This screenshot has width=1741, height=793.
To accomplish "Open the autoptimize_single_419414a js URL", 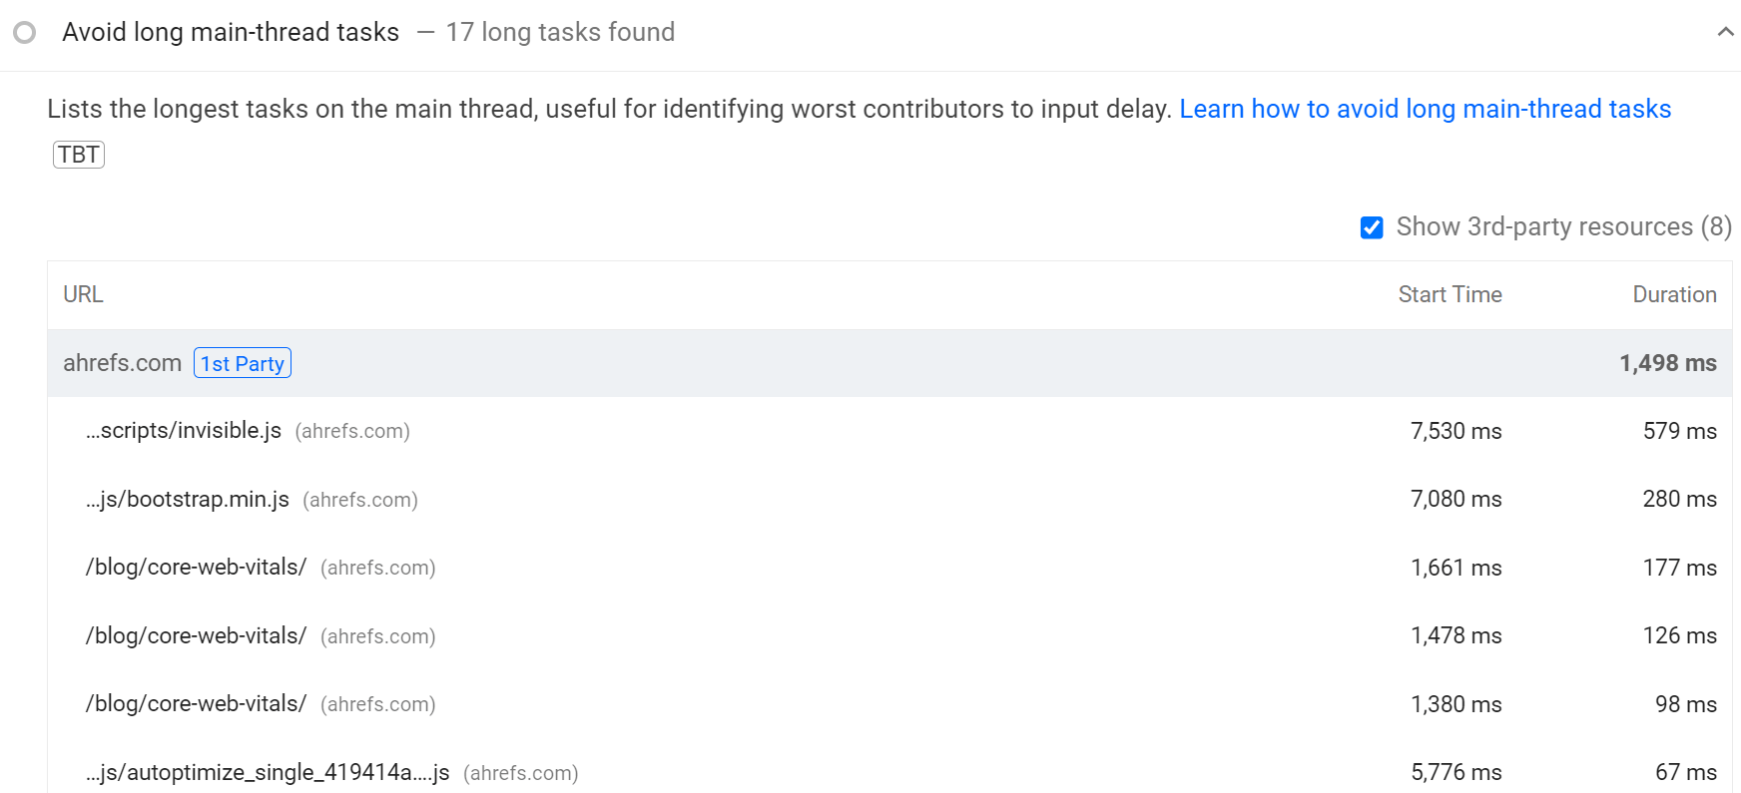I will 268,773.
